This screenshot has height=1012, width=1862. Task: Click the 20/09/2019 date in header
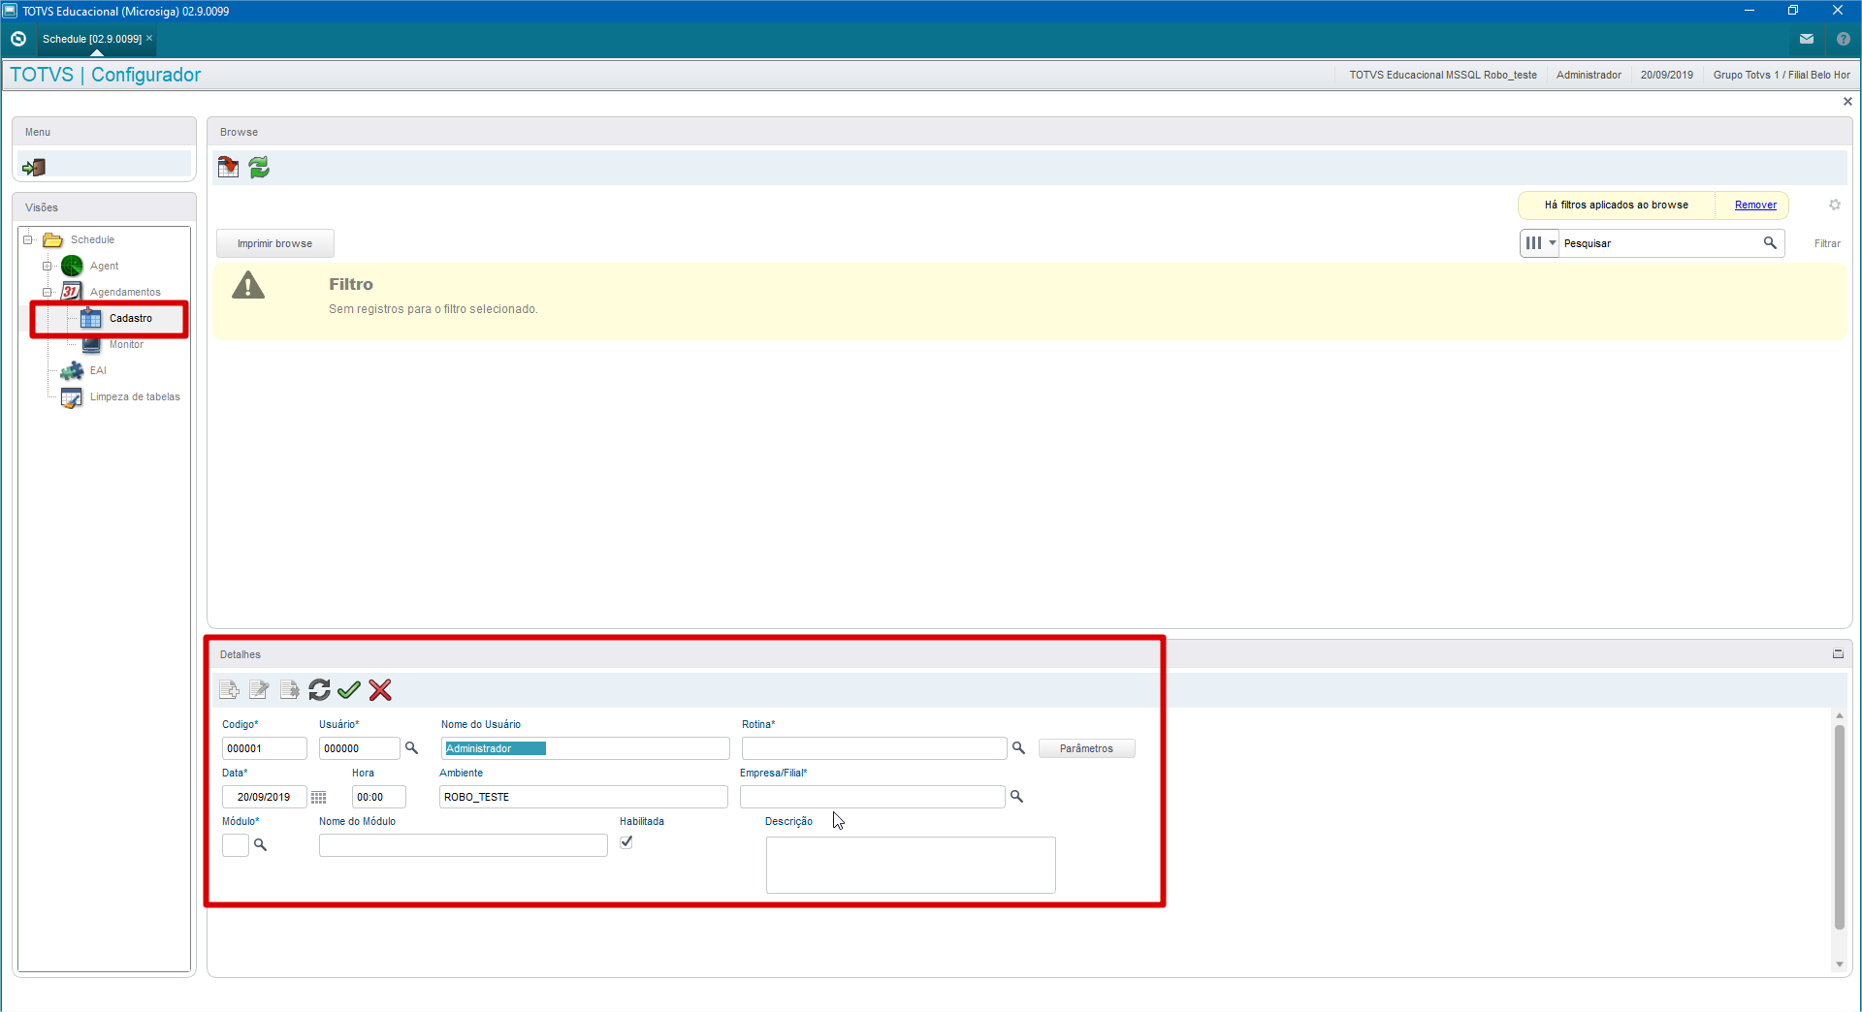coord(1667,75)
